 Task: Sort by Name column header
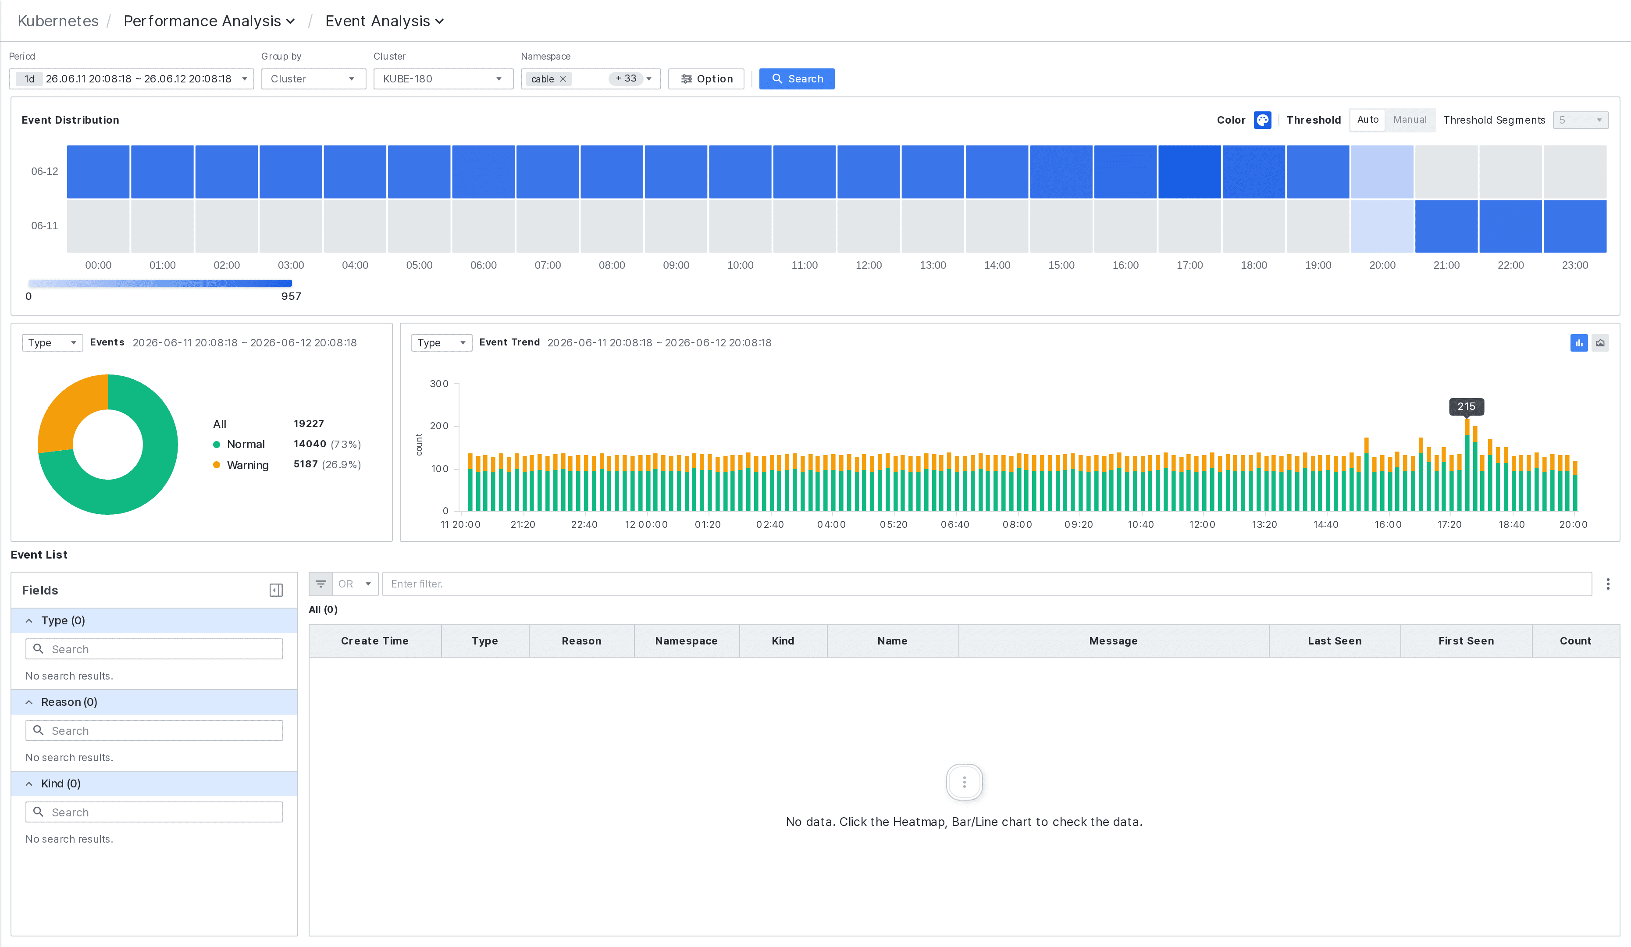pyautogui.click(x=892, y=641)
